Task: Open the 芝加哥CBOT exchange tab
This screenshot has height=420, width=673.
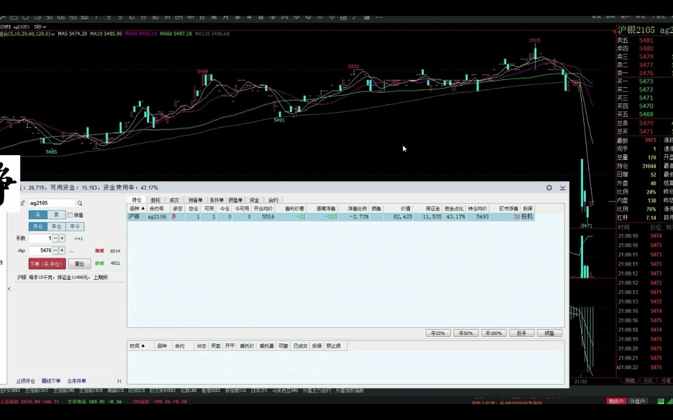Action: pyautogui.click(x=37, y=390)
